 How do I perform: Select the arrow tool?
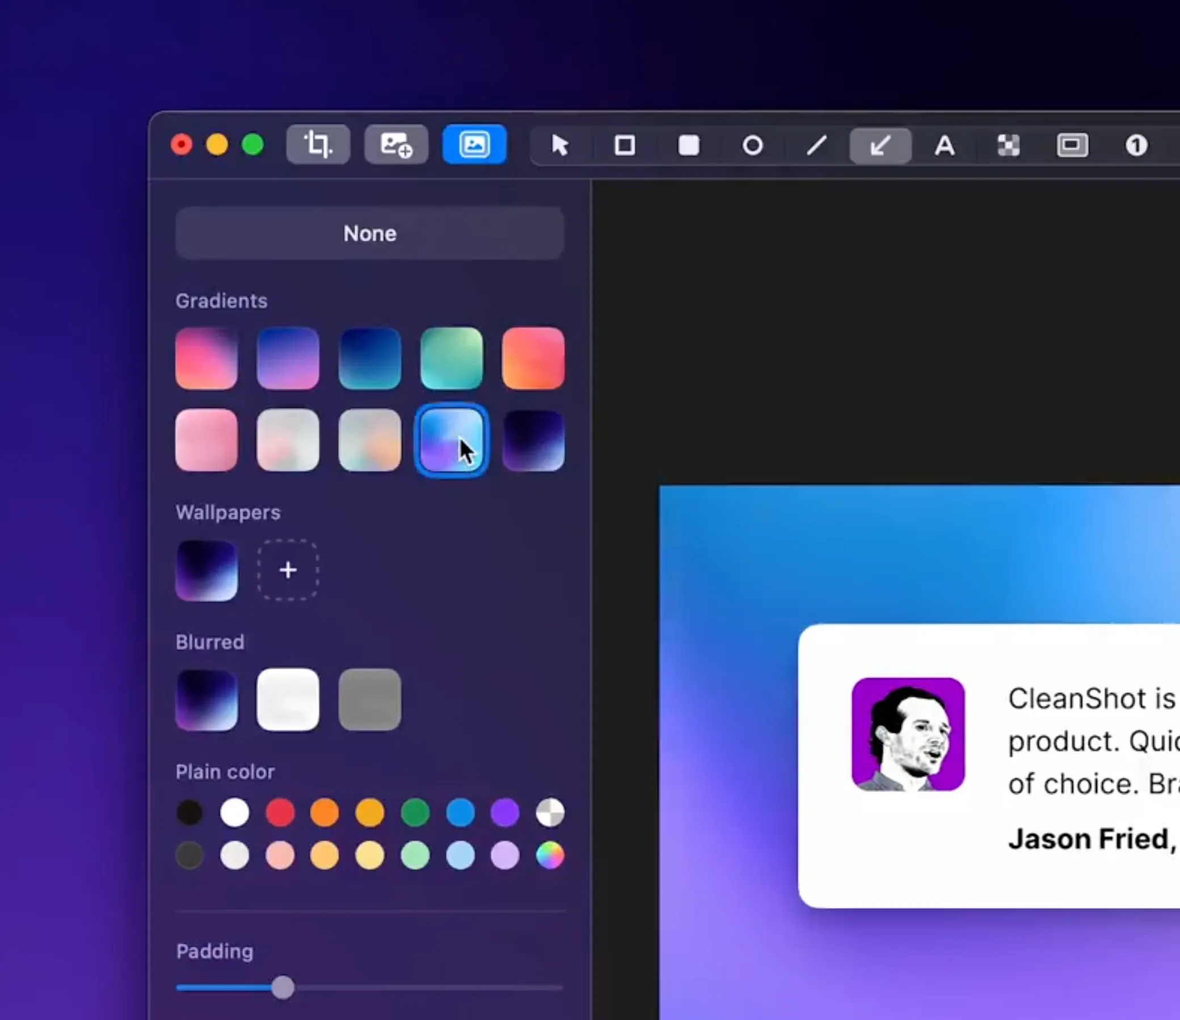coord(880,146)
